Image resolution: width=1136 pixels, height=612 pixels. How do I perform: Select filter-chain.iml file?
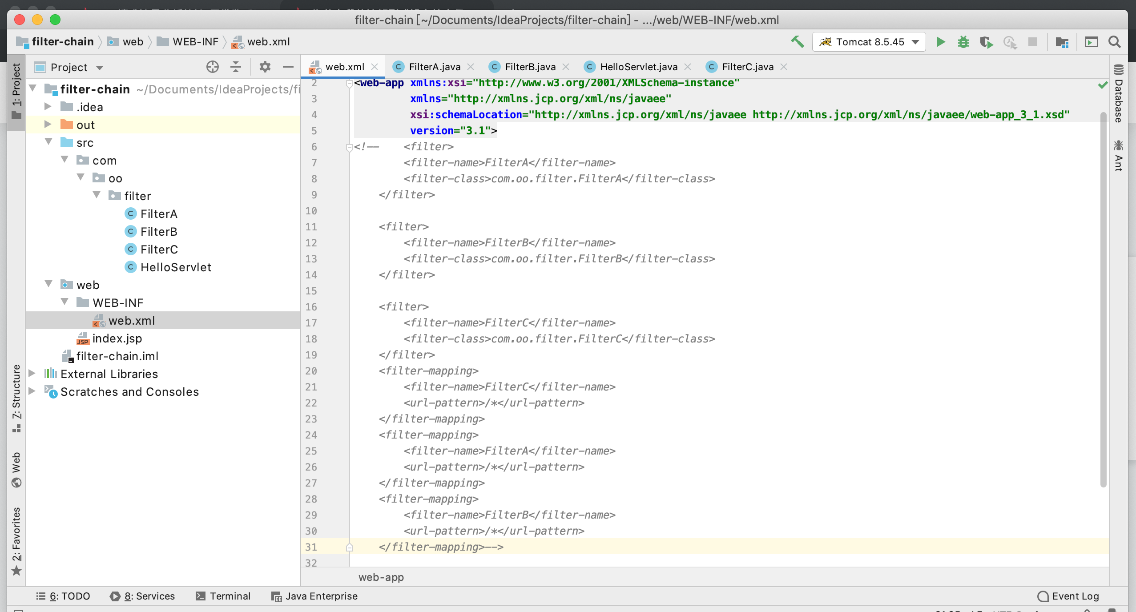110,356
